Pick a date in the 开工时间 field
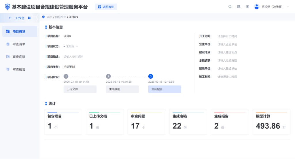The height and width of the screenshot is (159, 295). pos(227,36)
